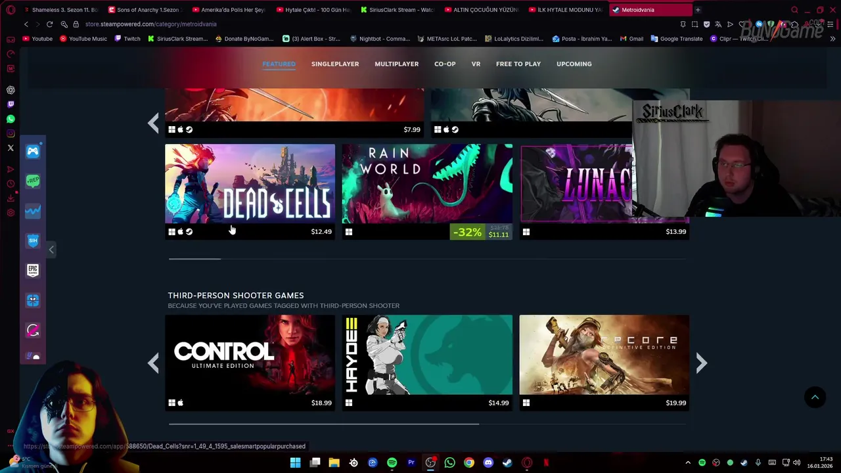Go to previous third-person shooter page
841x473 pixels.
tap(153, 363)
